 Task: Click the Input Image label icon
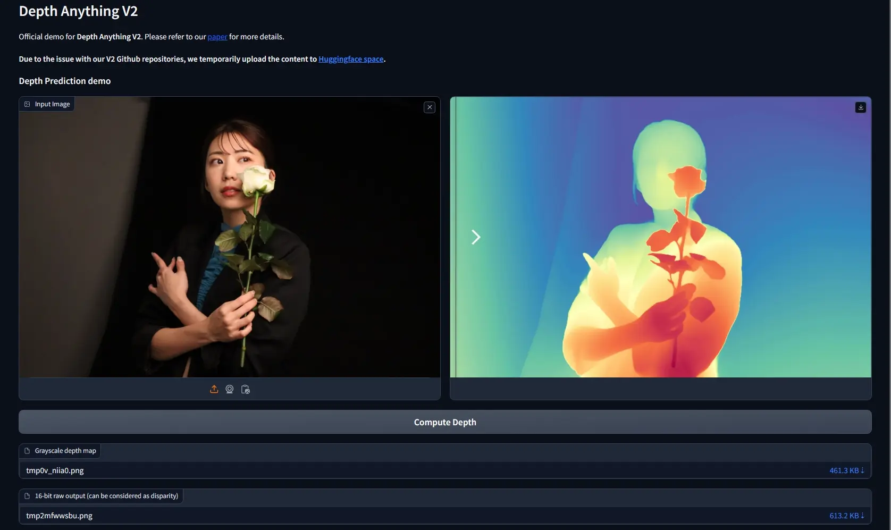(27, 104)
